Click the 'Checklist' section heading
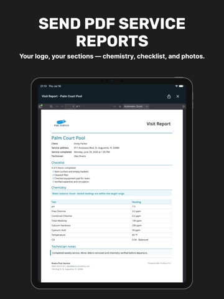Viewport: 224px width, 299px height. click(x=58, y=163)
